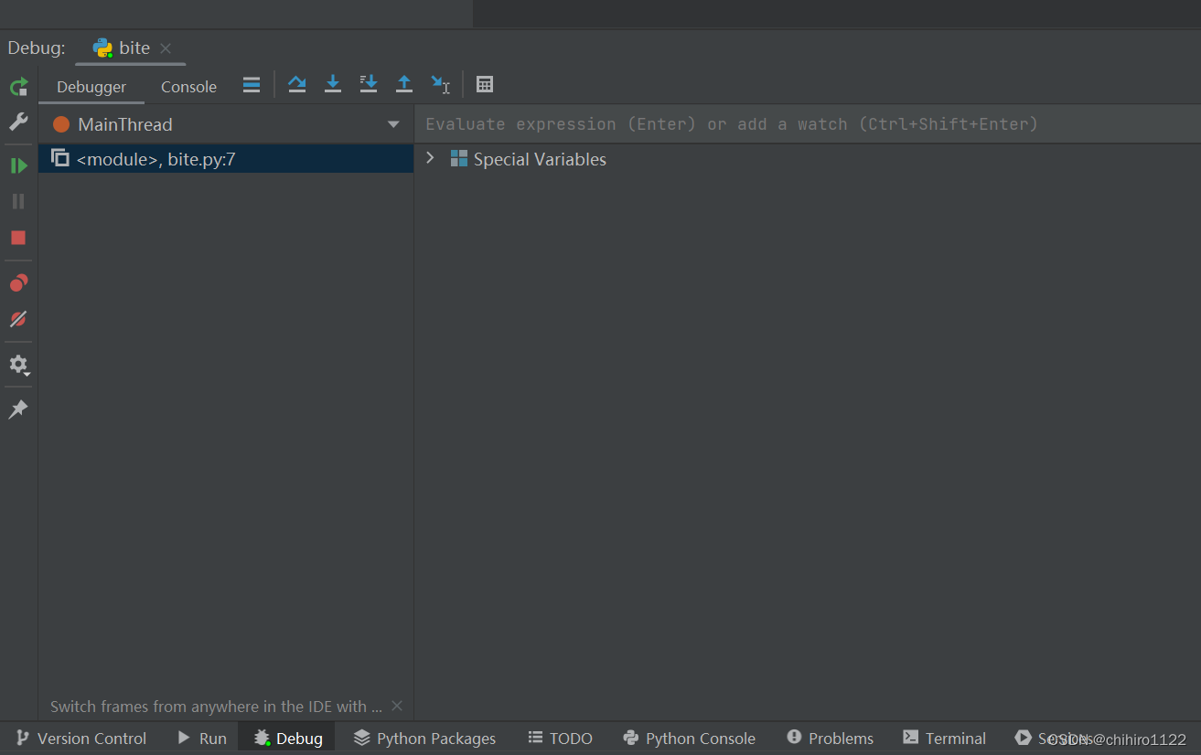Open the Python Packages panel
The image size is (1201, 755).
(x=424, y=738)
